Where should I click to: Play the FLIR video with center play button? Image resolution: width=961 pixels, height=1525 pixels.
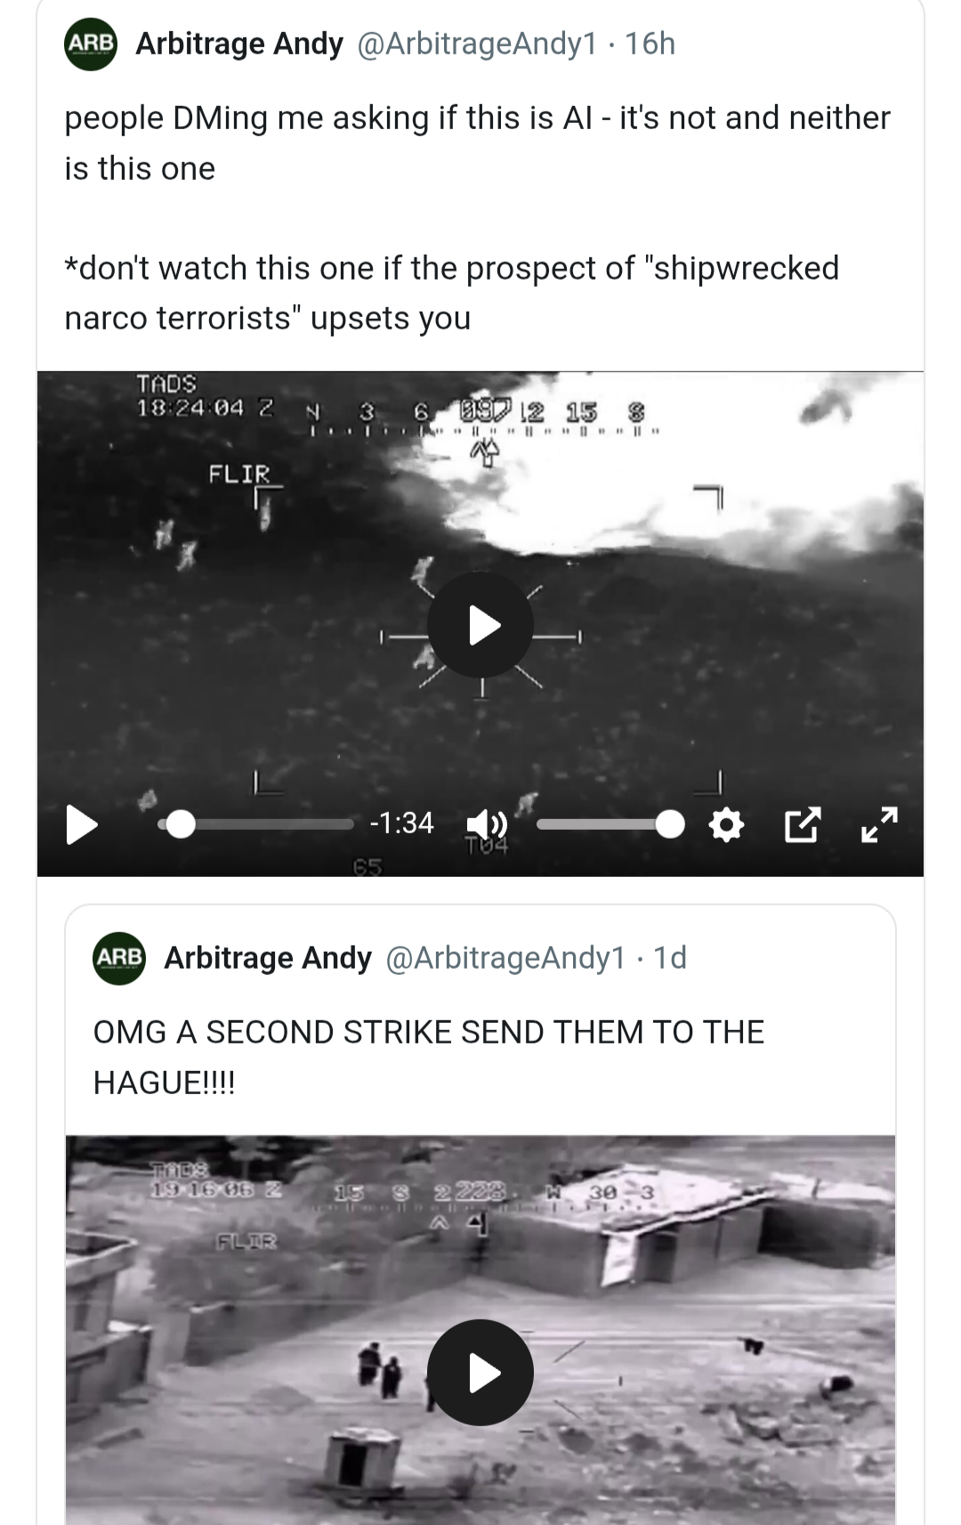click(480, 625)
